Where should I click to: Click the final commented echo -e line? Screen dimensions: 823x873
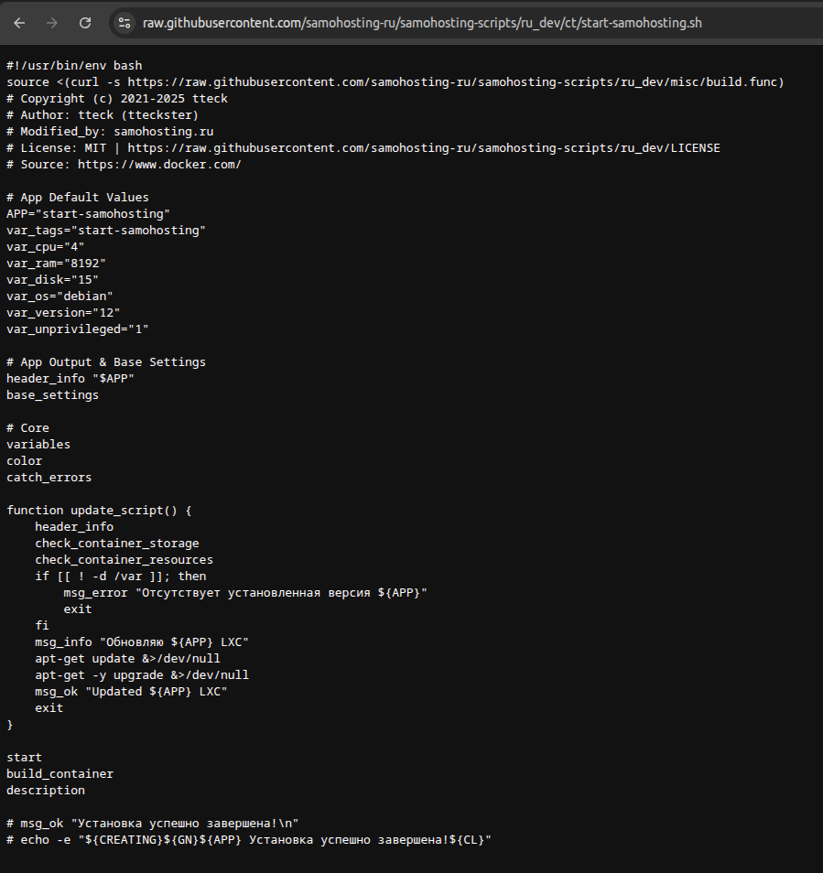(249, 840)
